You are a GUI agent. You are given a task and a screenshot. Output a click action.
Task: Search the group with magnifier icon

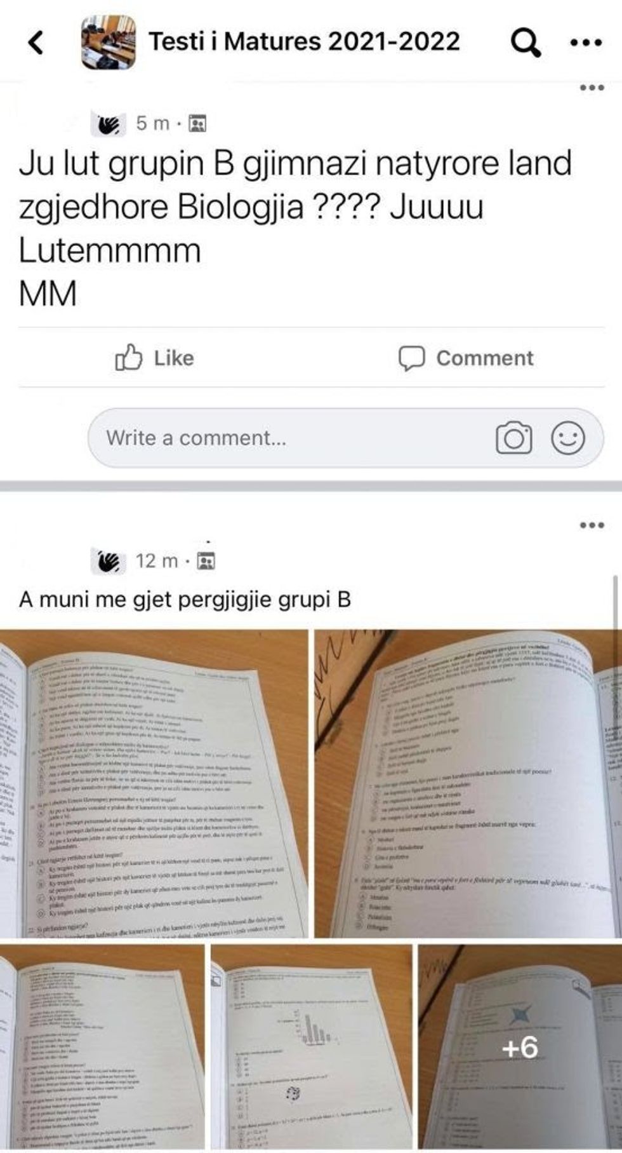[x=526, y=43]
